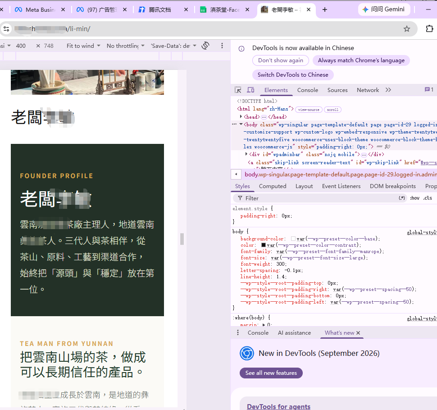
Task: Open the DevTools for agents link
Action: pyautogui.click(x=278, y=406)
